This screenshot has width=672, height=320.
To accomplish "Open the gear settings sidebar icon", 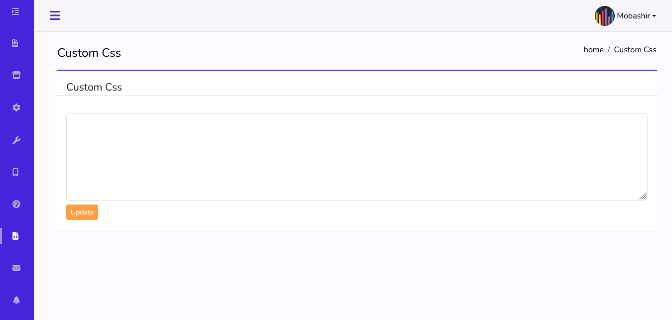I will pos(16,107).
